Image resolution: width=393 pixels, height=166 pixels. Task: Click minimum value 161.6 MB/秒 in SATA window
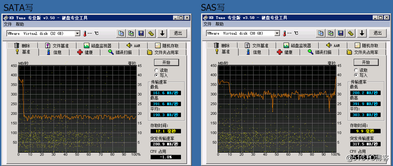[166, 93]
